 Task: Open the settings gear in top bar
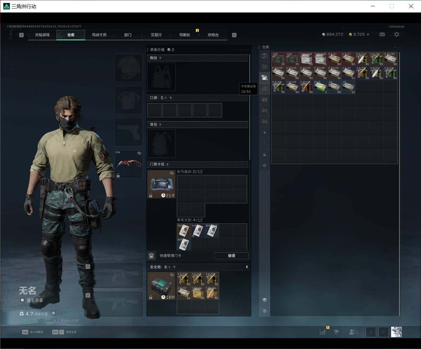click(397, 34)
